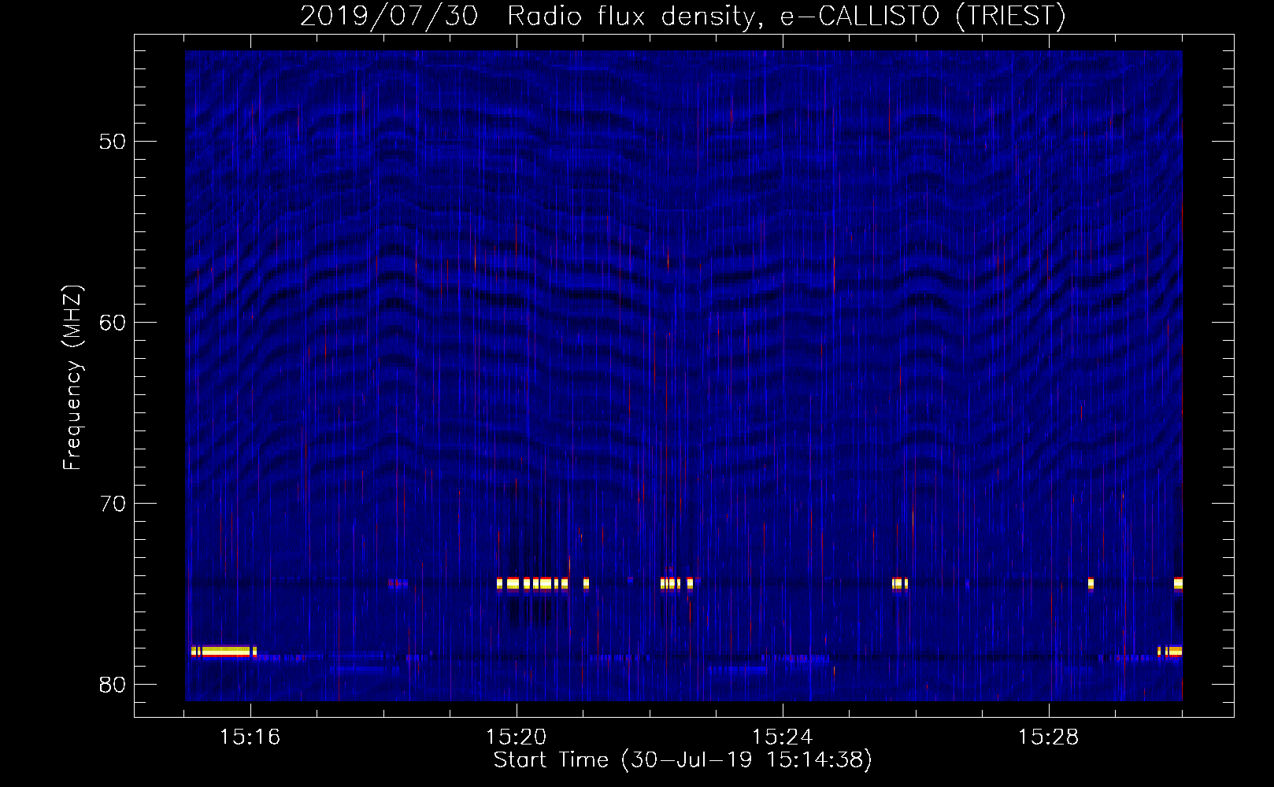Click the 15:24 time tick label
Viewport: 1274px width, 787px height.
[783, 737]
